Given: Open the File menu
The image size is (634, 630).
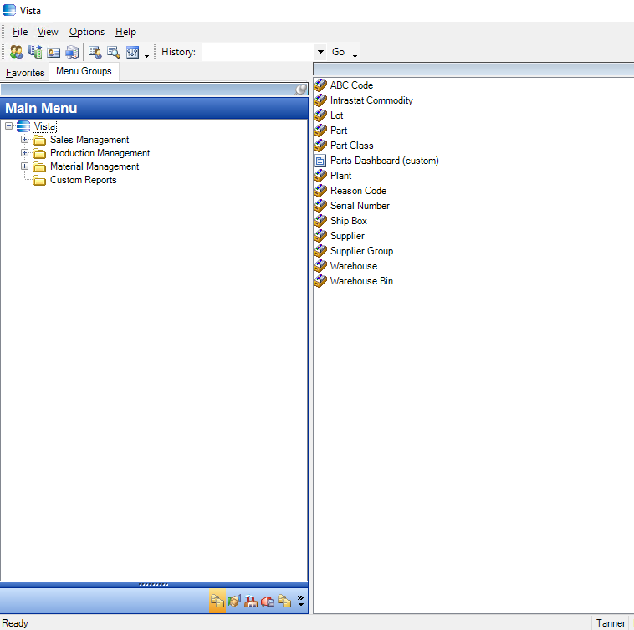Looking at the screenshot, I should [x=20, y=32].
